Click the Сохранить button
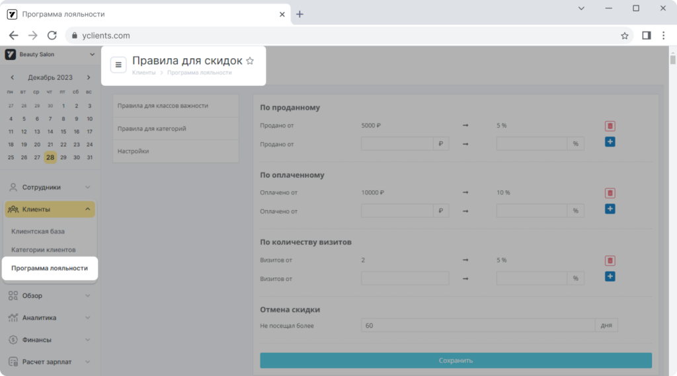The image size is (677, 376). [456, 360]
